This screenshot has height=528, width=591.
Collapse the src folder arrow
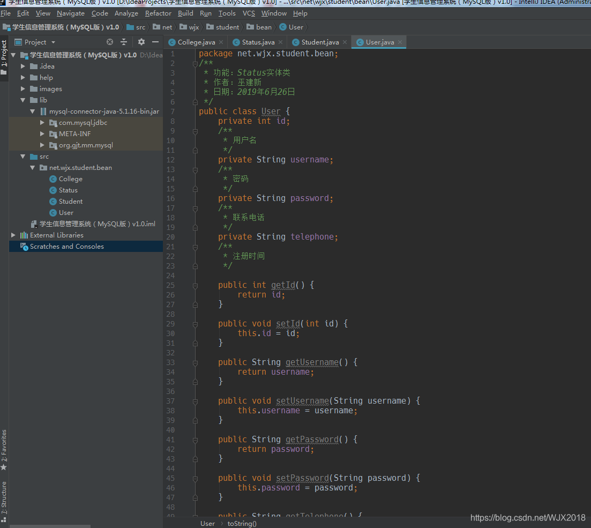(23, 157)
